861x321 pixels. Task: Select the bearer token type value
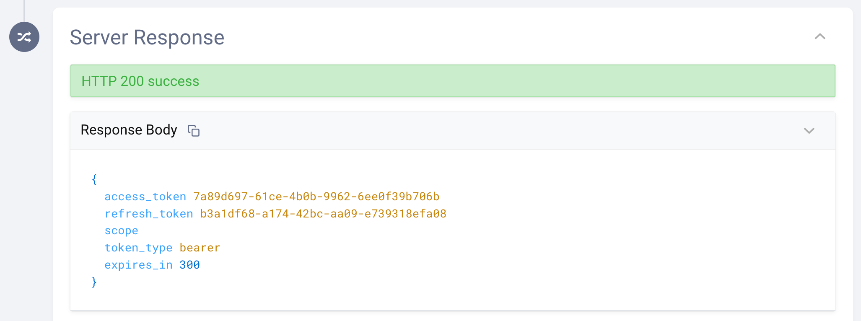200,248
